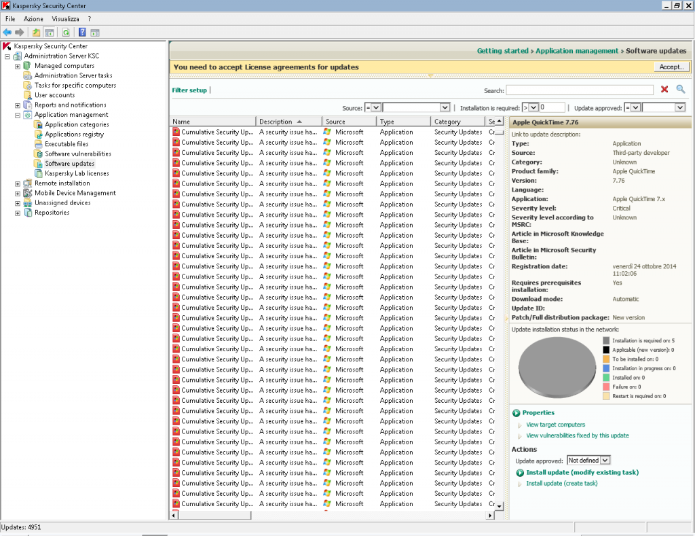695x536 pixels.
Task: Click the Administration Server tasks folder icon
Action: pos(27,75)
